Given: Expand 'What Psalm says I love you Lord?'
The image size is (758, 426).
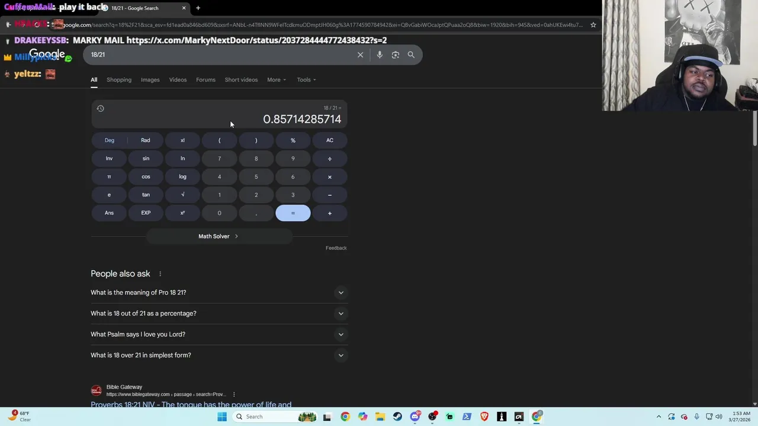Looking at the screenshot, I should click(x=219, y=334).
